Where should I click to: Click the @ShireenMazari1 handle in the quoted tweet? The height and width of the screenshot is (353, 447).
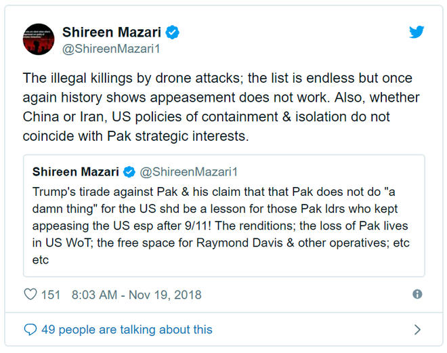tap(188, 172)
